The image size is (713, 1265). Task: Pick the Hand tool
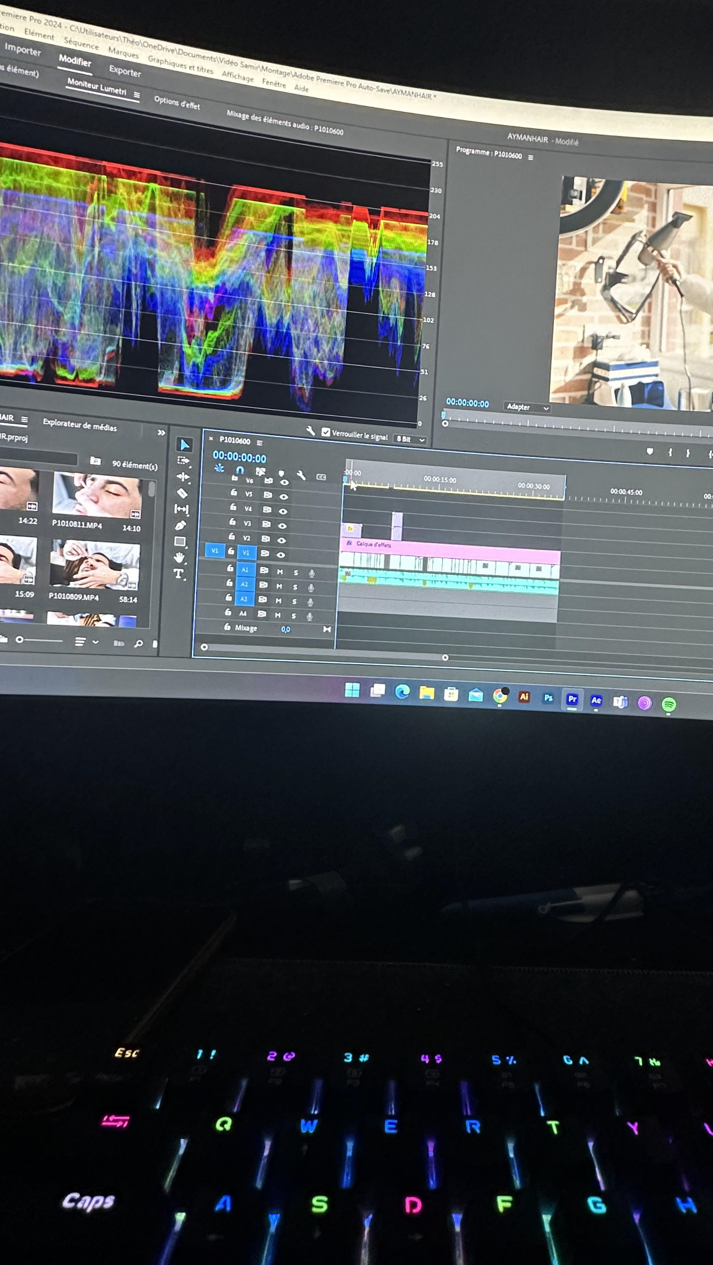click(179, 558)
